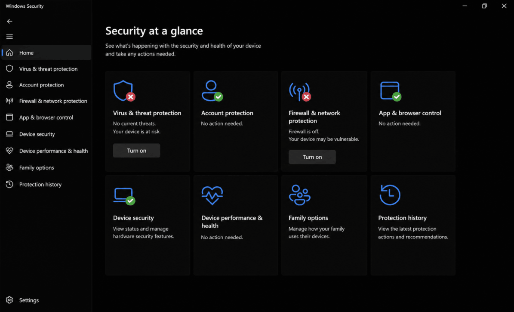This screenshot has height=312, width=514.
Task: Click the Device security card title
Action: pyautogui.click(x=133, y=217)
